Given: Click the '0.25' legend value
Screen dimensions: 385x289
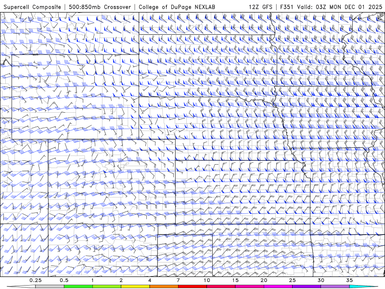Looking at the screenshot, I should click(36, 280).
